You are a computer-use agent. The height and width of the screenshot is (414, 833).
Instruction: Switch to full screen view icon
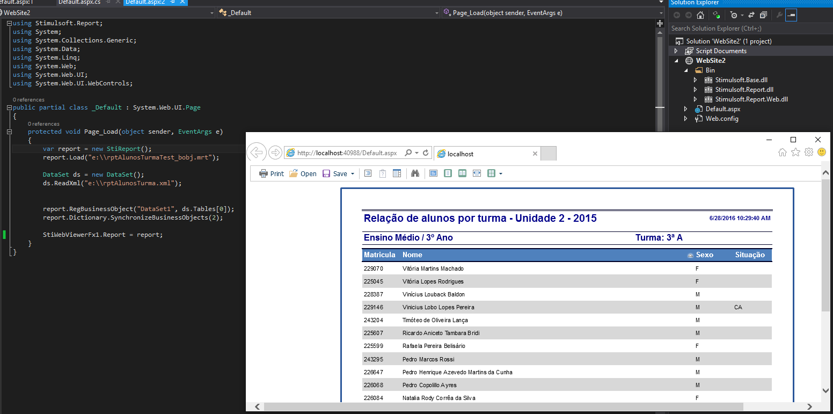click(434, 173)
